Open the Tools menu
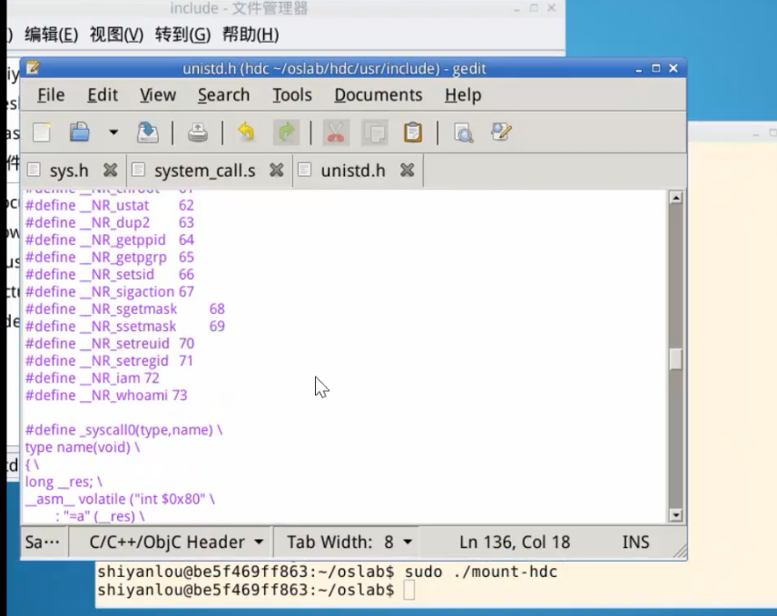The image size is (777, 616). pos(291,95)
